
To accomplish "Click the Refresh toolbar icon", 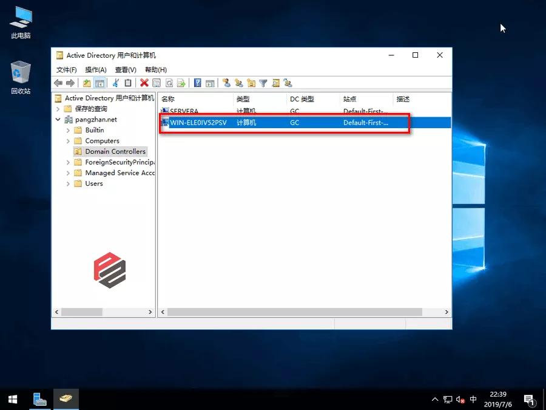I will [169, 83].
